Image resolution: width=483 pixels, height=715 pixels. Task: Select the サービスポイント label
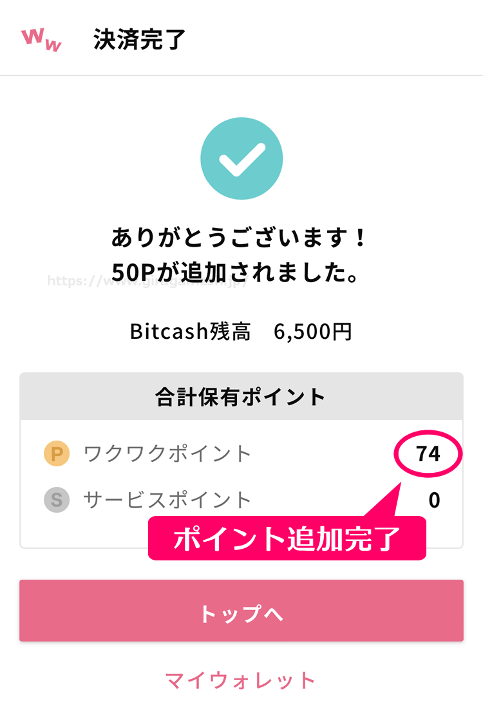[x=167, y=500]
